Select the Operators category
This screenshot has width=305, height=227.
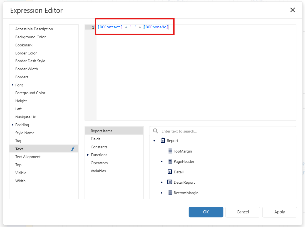[99, 163]
